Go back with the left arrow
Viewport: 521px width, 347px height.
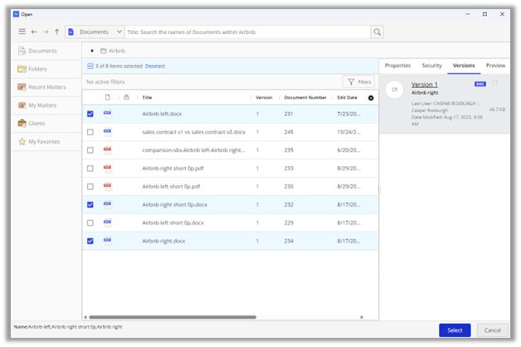point(34,32)
